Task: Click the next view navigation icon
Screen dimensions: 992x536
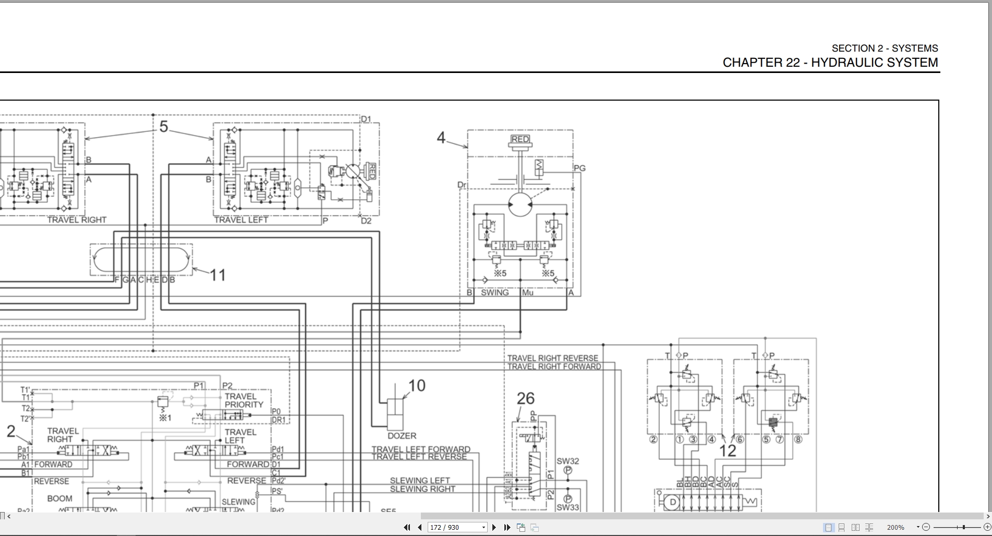Action: point(534,527)
